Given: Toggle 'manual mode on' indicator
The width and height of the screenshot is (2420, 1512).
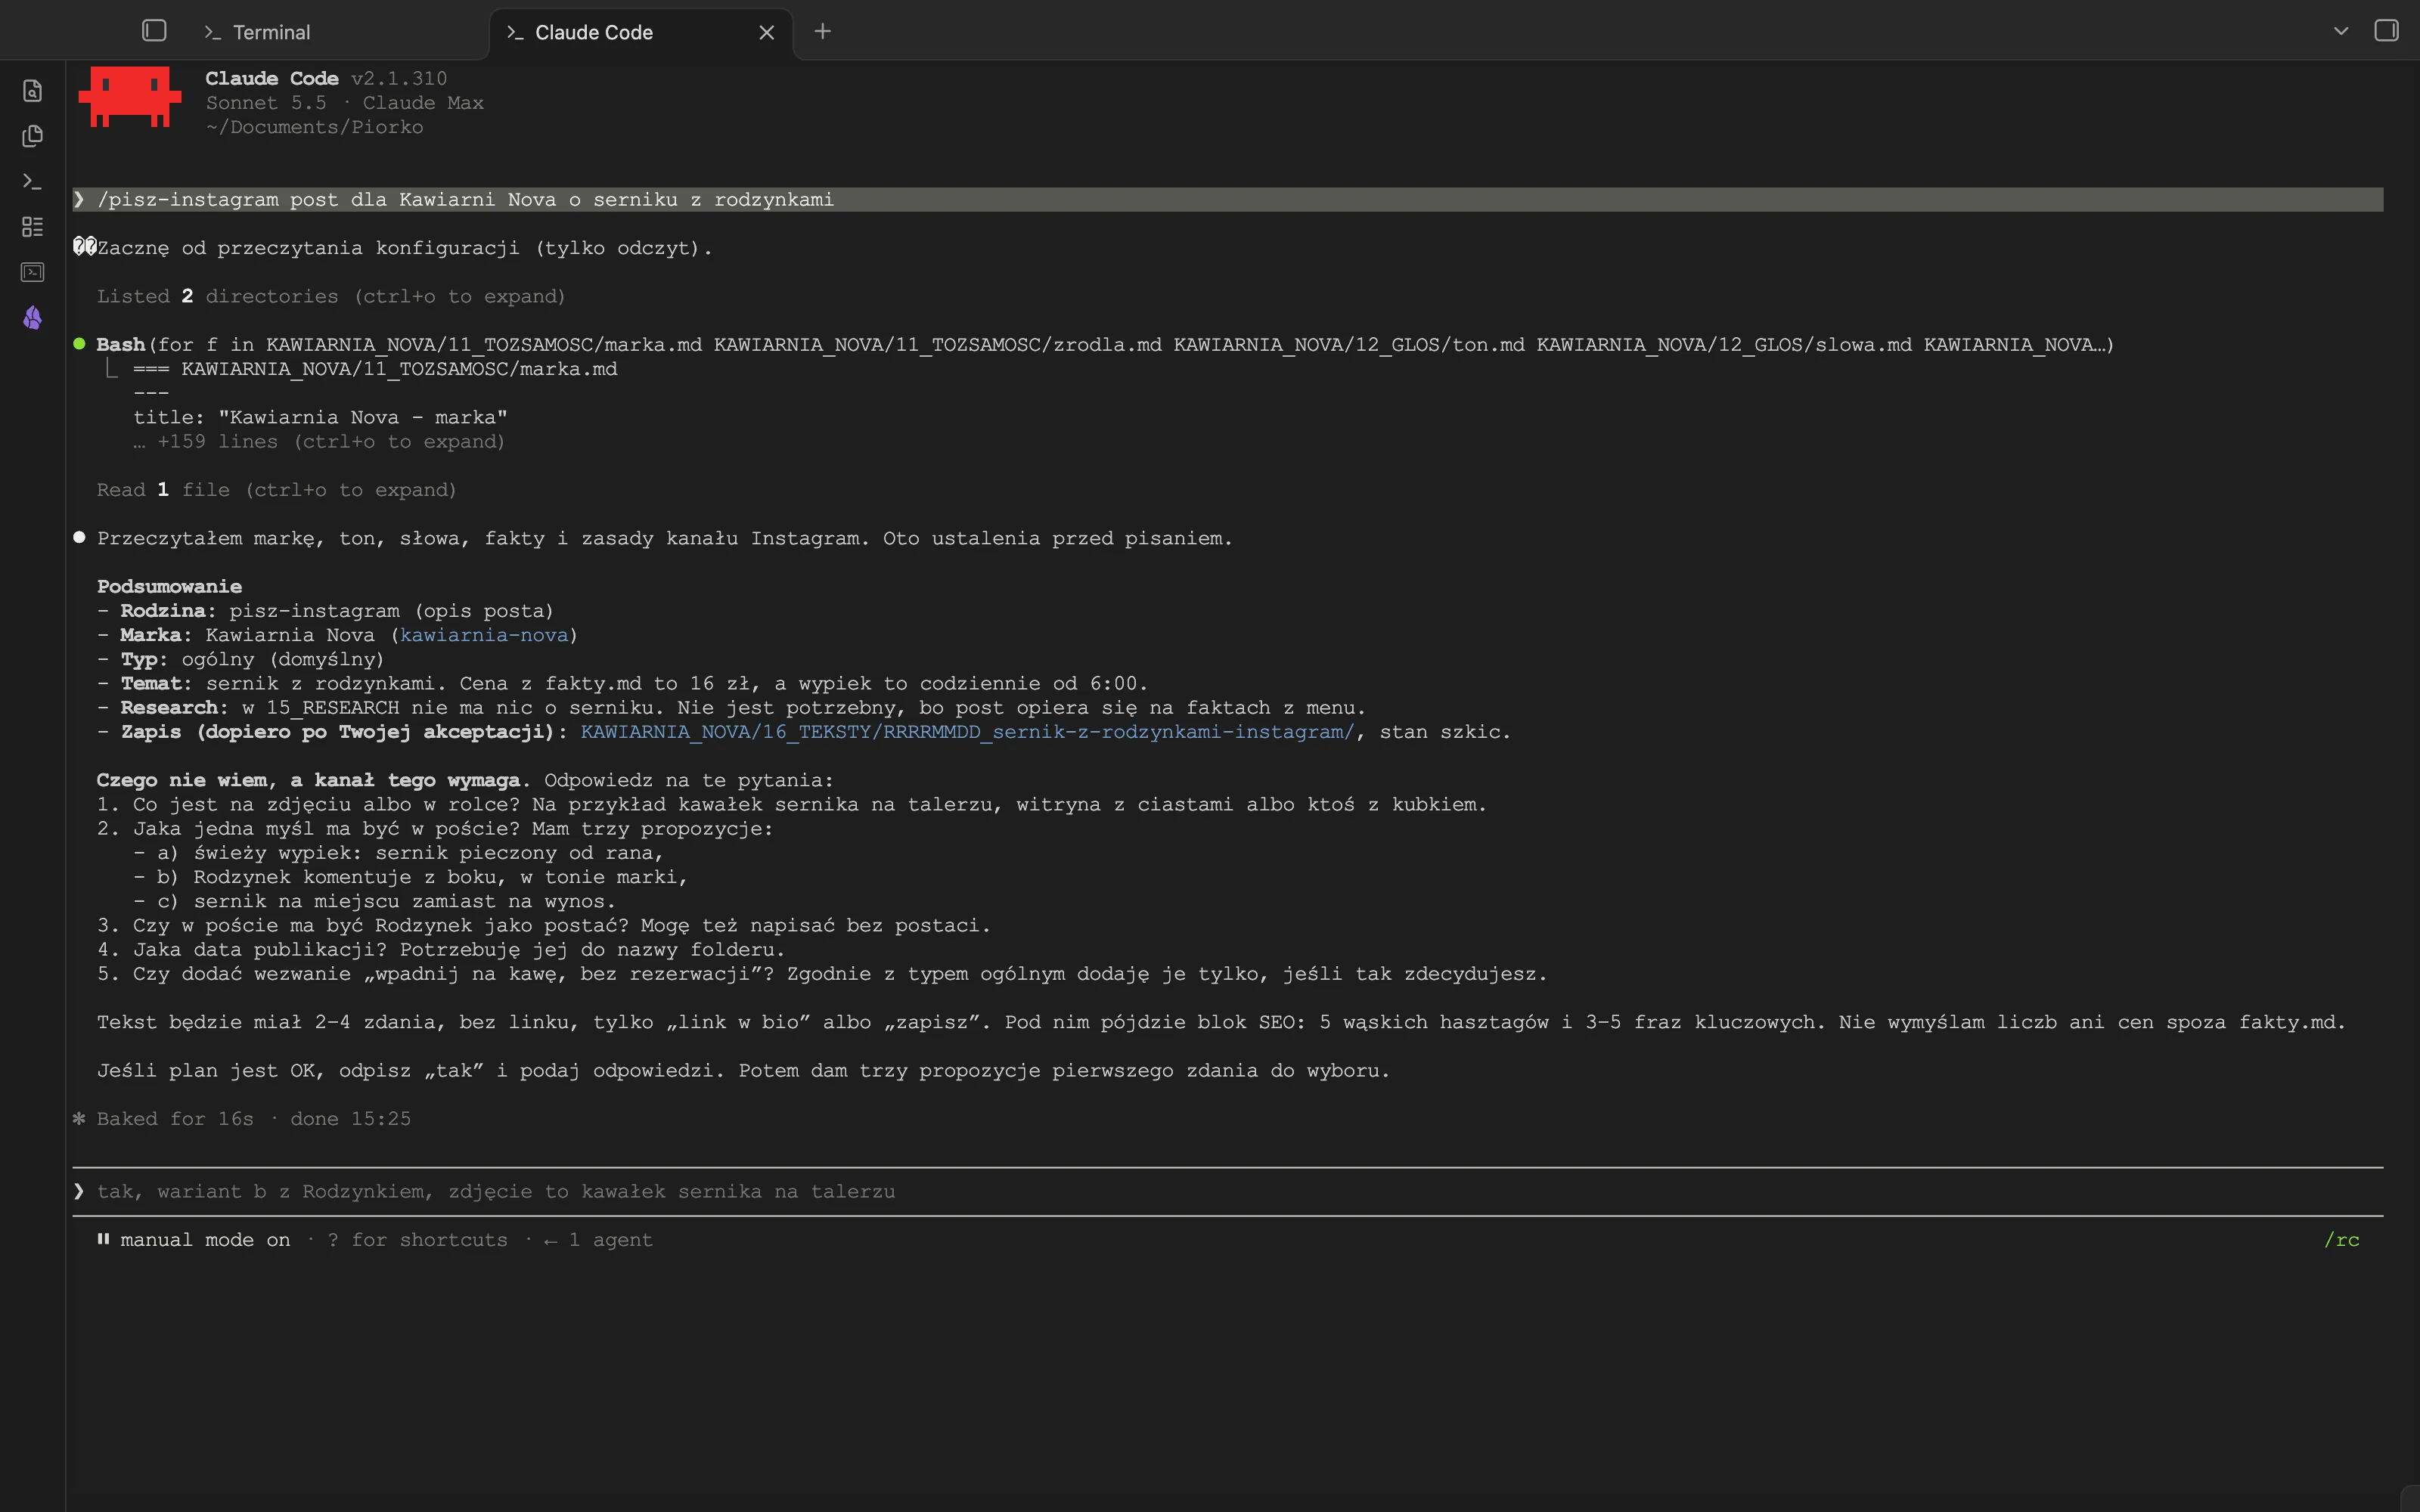Looking at the screenshot, I should coord(194,1240).
